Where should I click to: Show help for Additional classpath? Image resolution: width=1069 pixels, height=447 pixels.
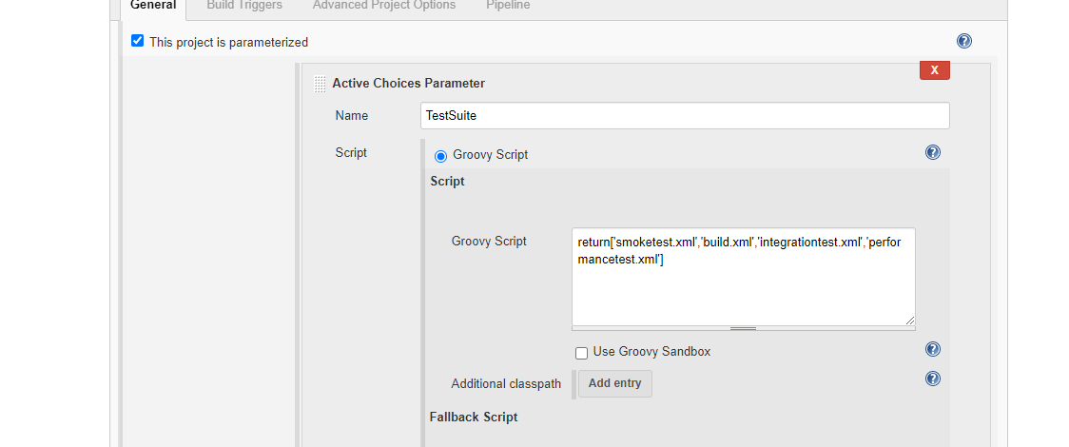click(932, 379)
